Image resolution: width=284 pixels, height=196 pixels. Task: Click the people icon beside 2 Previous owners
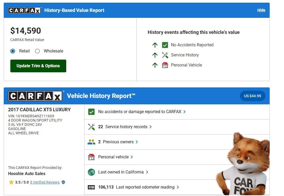[91, 142]
